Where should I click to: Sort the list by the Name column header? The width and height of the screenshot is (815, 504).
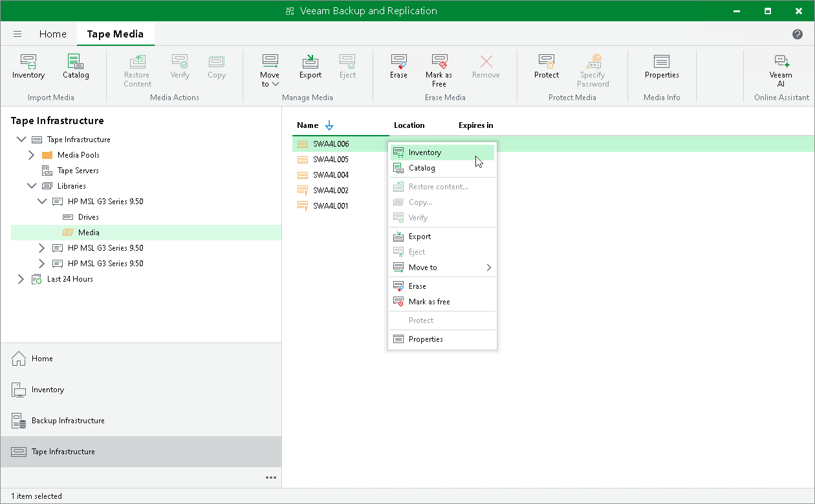308,125
